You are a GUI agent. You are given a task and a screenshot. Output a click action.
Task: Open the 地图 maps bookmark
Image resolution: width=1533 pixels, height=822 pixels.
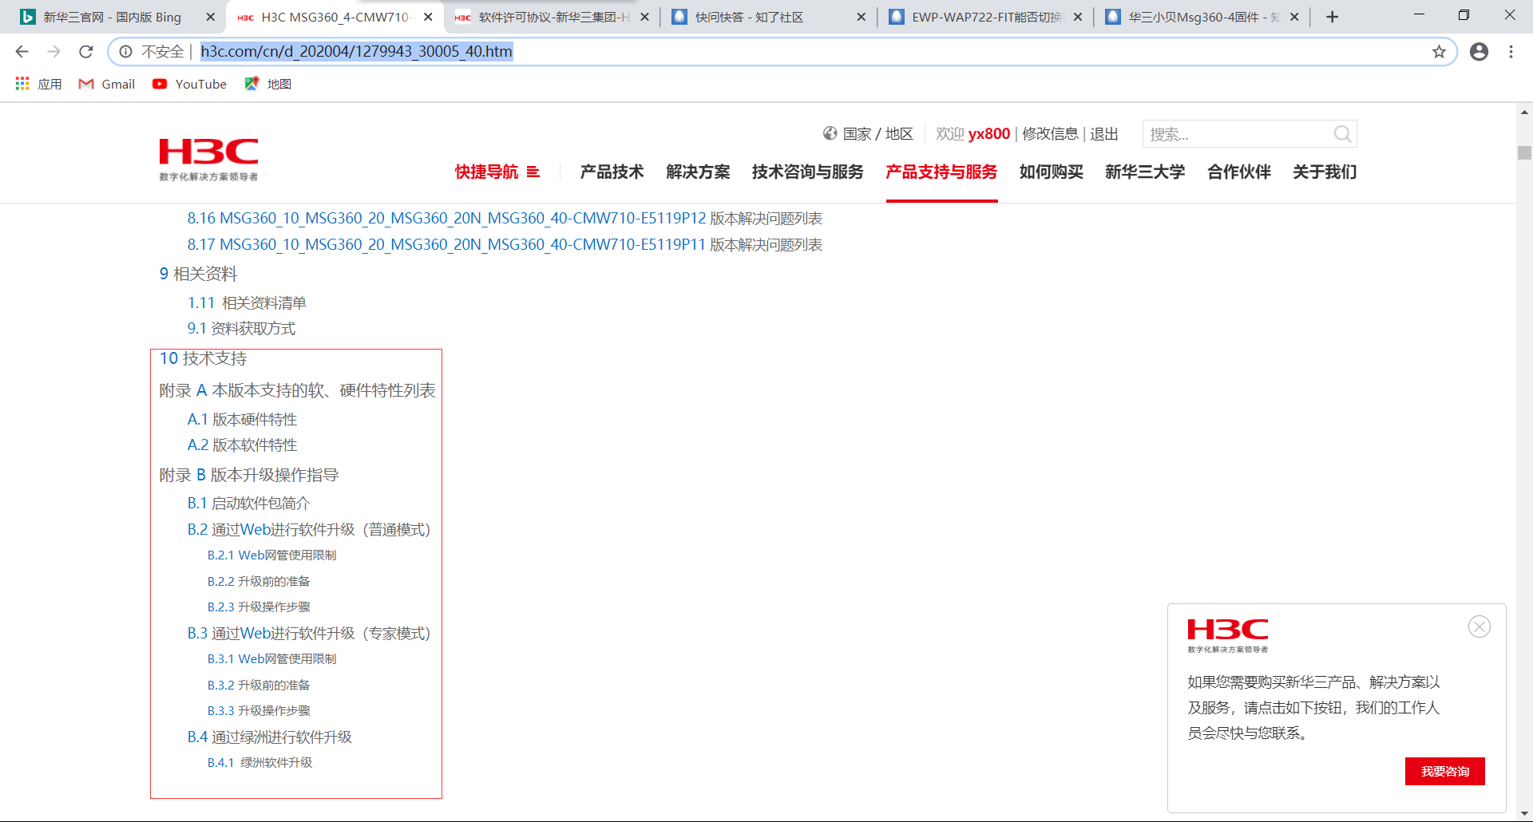coord(268,84)
